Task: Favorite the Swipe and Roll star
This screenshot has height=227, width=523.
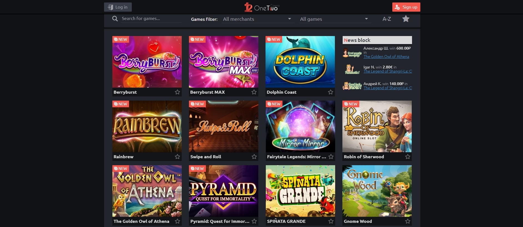Action: point(254,157)
